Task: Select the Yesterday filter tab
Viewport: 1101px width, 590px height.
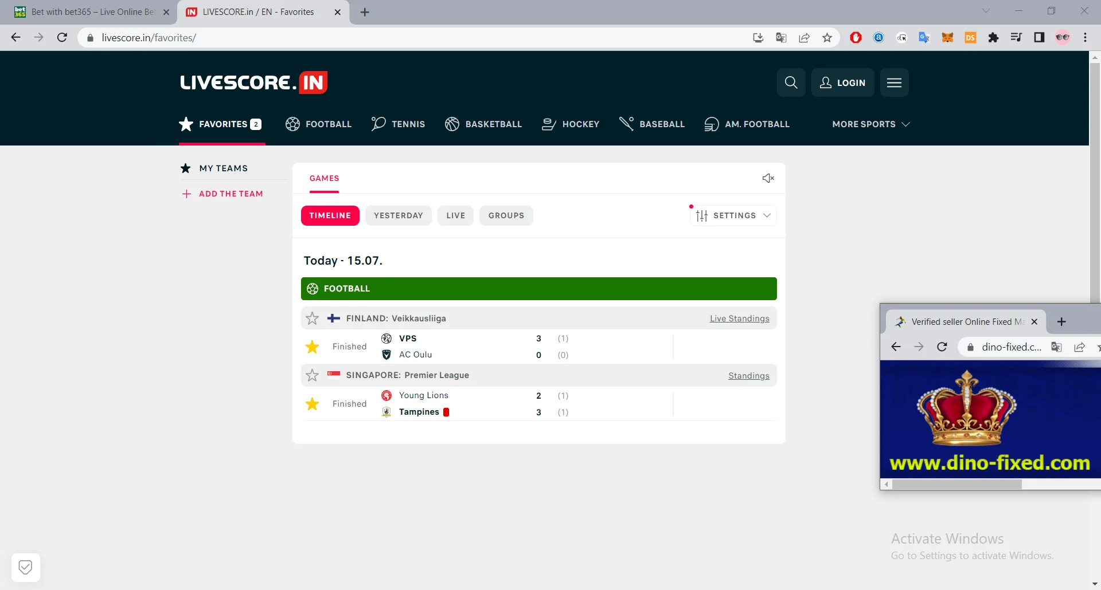Action: (x=398, y=215)
